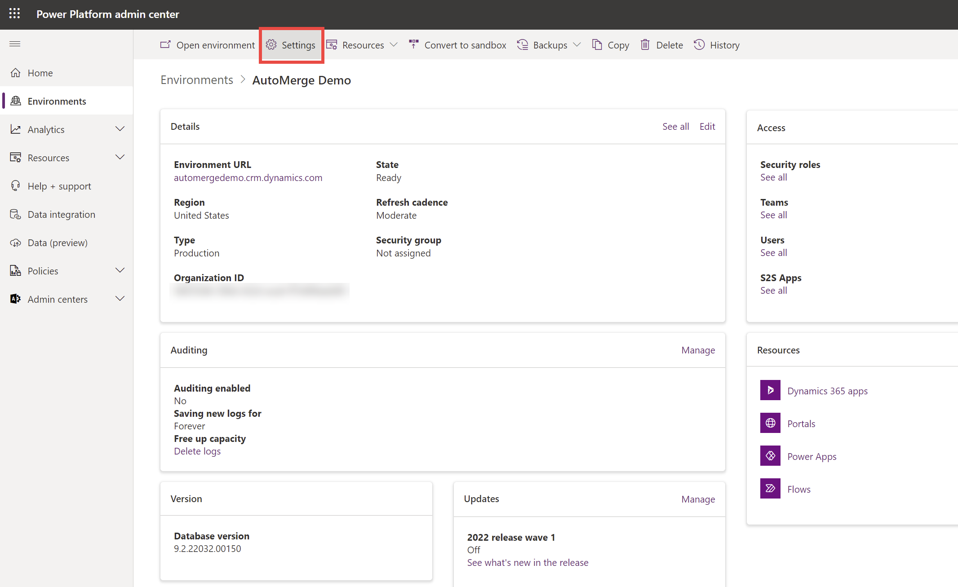The height and width of the screenshot is (587, 958).
Task: Click the Type value Production
Action: [x=197, y=253]
